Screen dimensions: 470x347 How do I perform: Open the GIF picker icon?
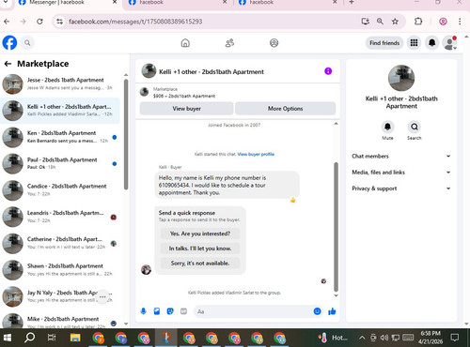coord(183,311)
